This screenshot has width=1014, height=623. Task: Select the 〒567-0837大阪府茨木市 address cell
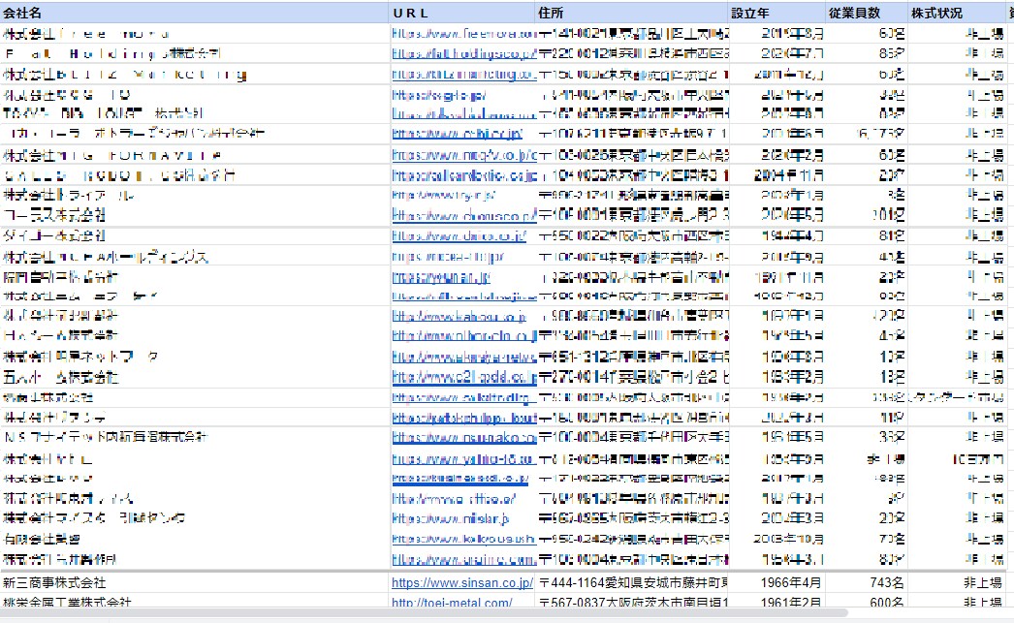pyautogui.click(x=632, y=602)
